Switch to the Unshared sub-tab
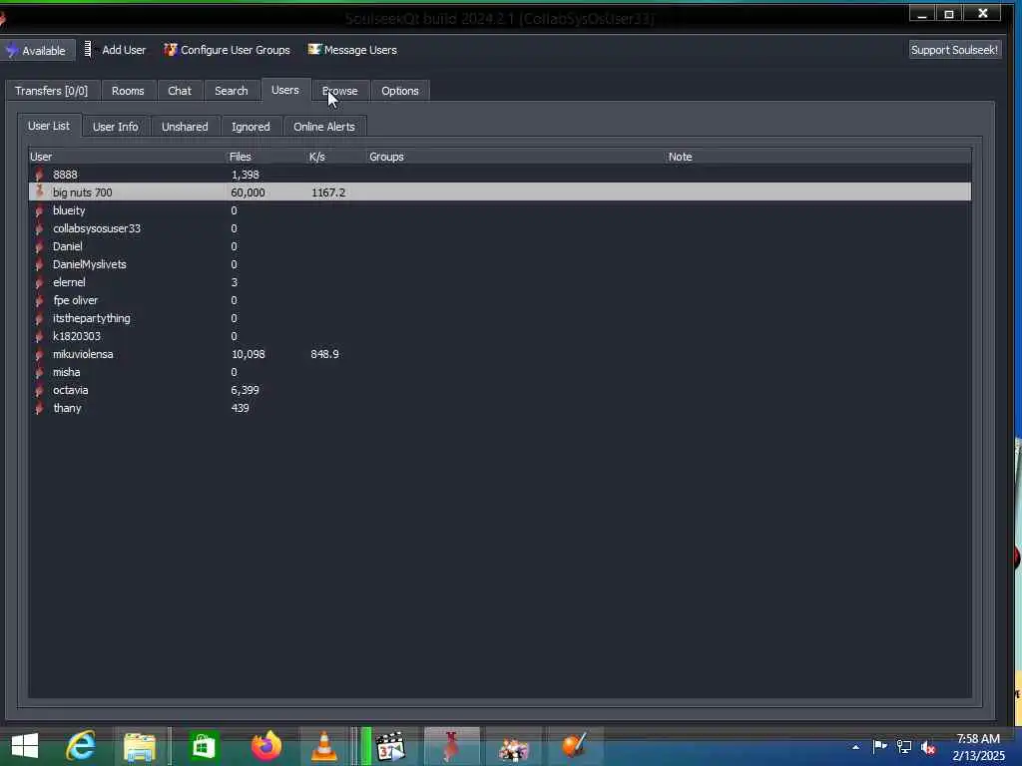 tap(185, 127)
